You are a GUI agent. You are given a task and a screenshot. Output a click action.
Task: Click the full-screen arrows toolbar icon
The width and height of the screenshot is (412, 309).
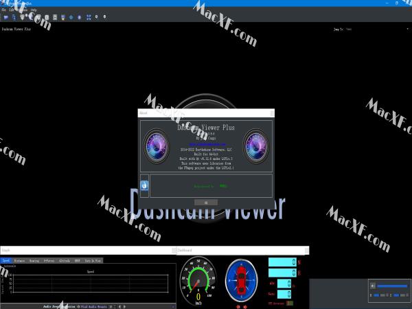coord(89,17)
